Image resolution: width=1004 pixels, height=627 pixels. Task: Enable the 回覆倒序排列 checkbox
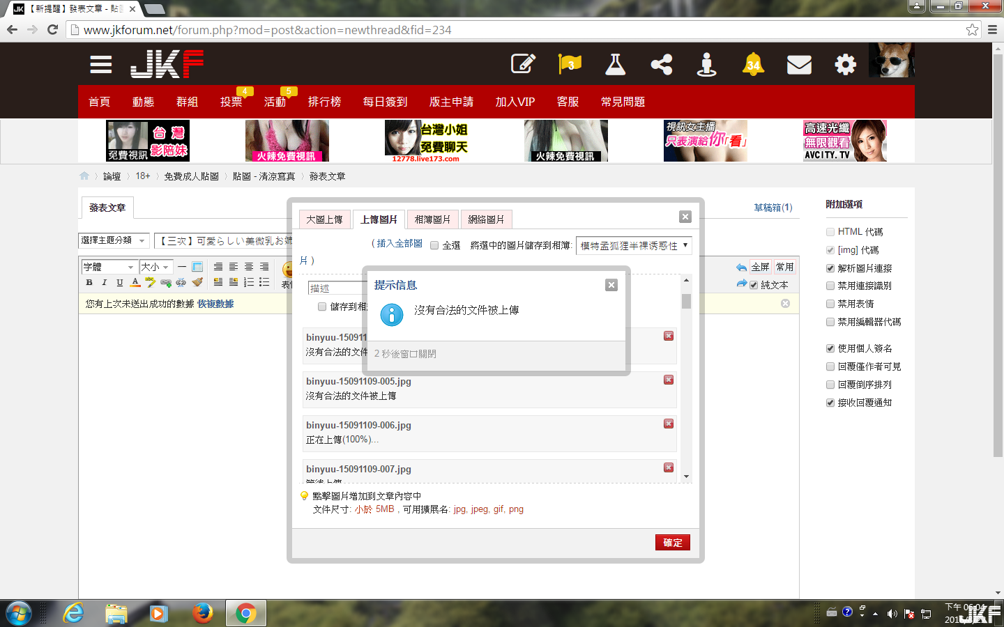(830, 385)
